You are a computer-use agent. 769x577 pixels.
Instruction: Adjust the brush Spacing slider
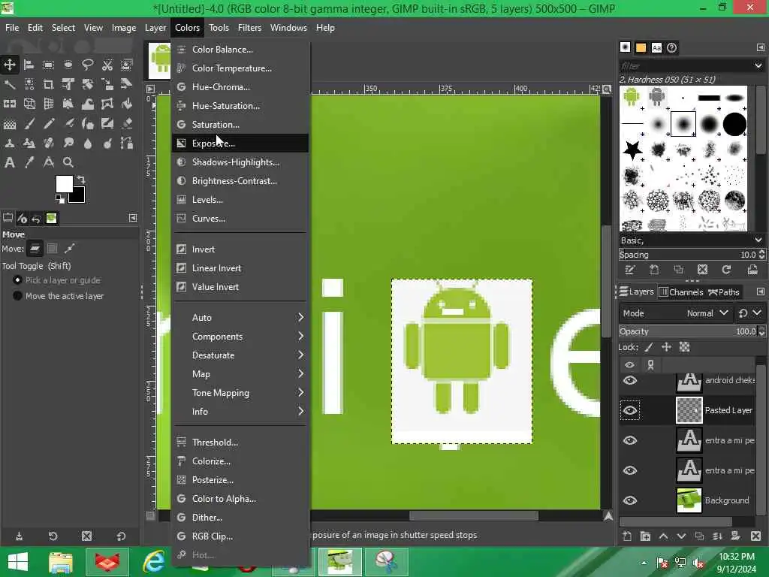coord(688,255)
